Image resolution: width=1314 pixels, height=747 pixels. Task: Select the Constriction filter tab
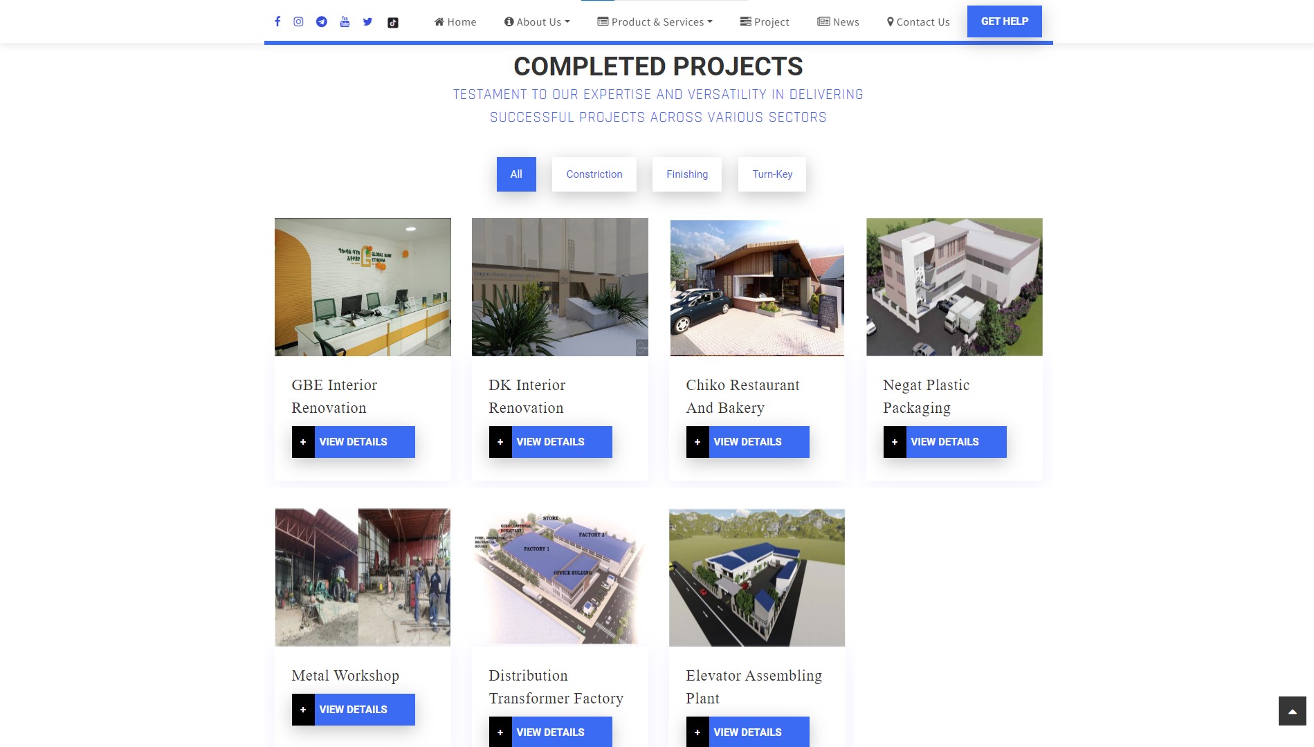point(594,174)
